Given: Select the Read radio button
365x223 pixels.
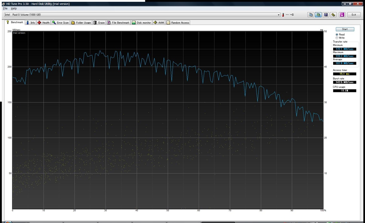Looking at the screenshot, I should (337, 35).
